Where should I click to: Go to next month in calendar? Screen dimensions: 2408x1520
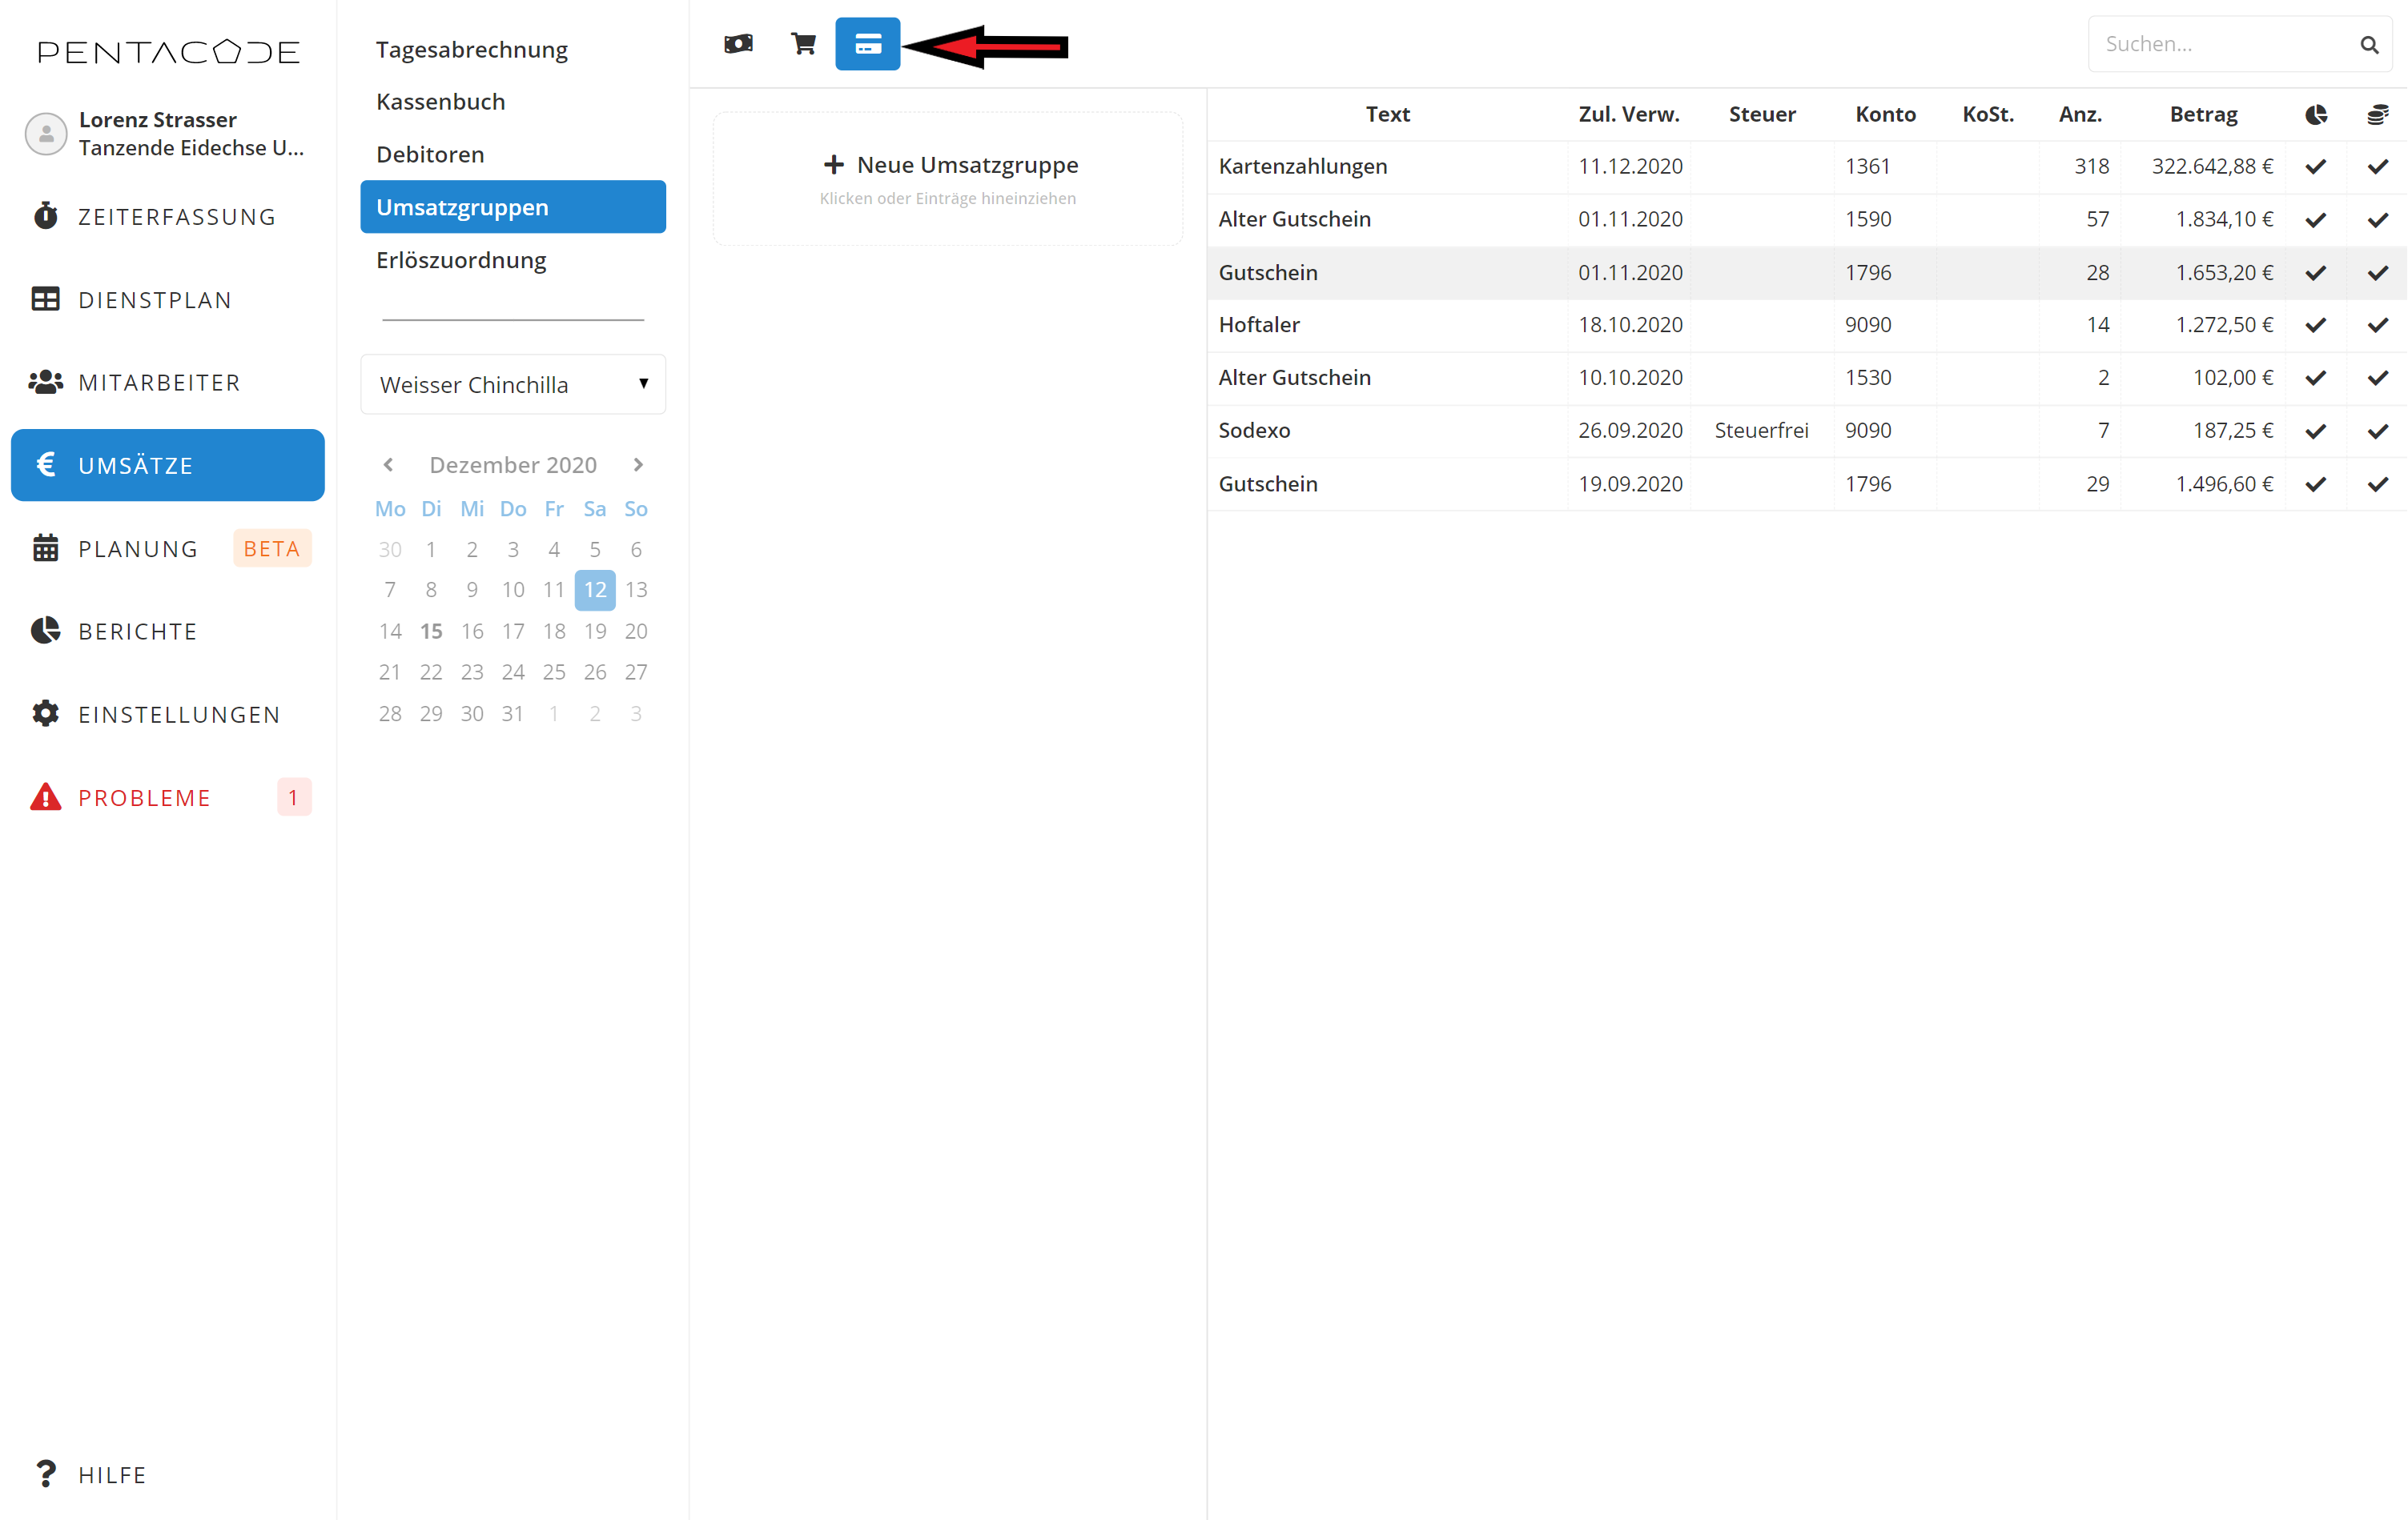coord(638,465)
